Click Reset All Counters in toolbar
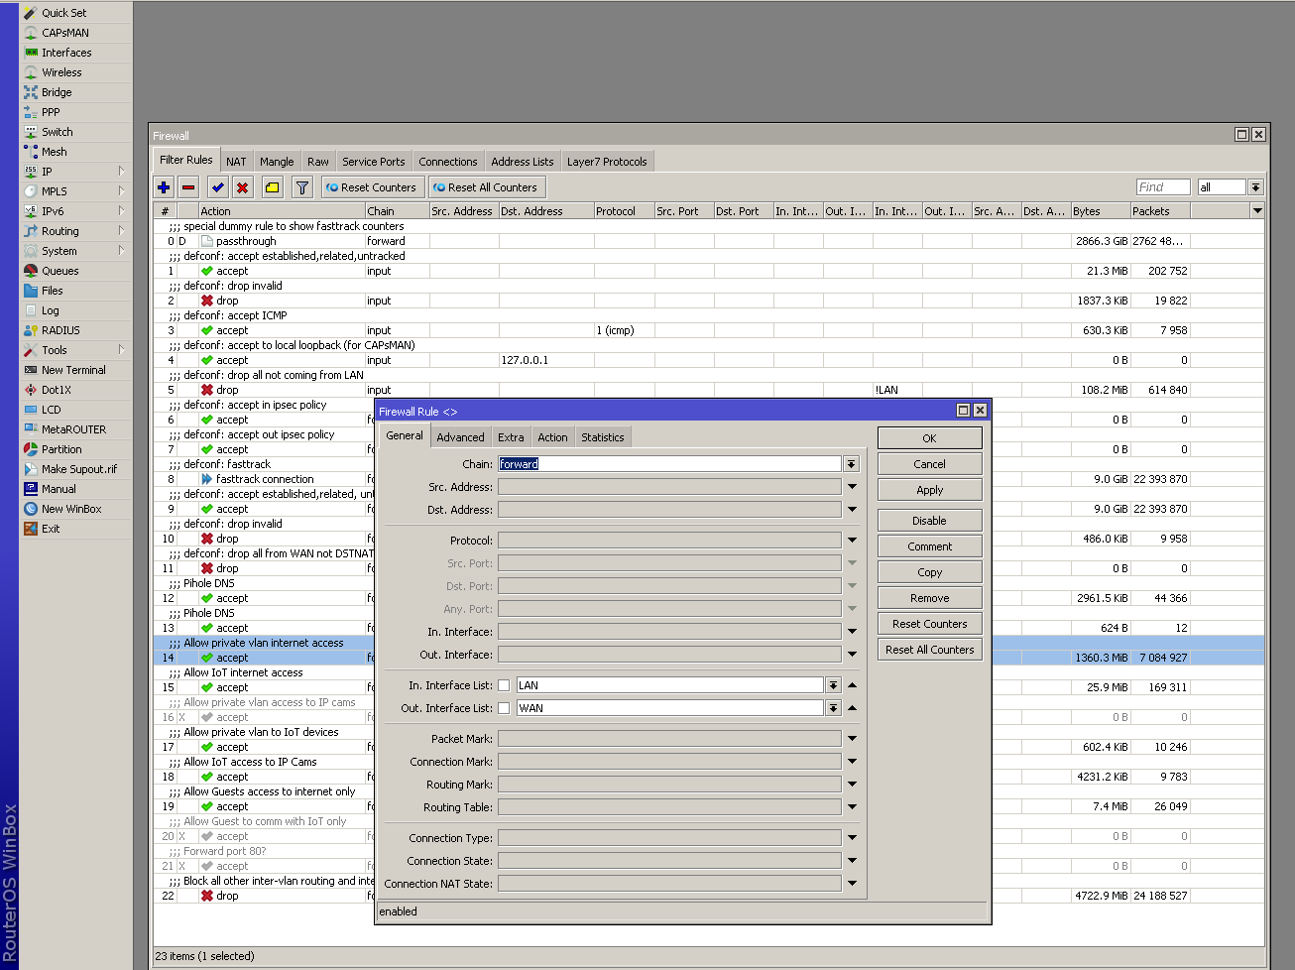This screenshot has height=970, width=1295. tap(486, 187)
